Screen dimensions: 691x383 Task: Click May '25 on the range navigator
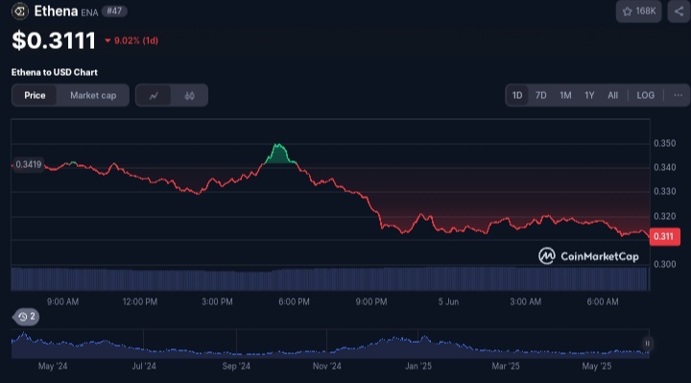click(x=596, y=367)
